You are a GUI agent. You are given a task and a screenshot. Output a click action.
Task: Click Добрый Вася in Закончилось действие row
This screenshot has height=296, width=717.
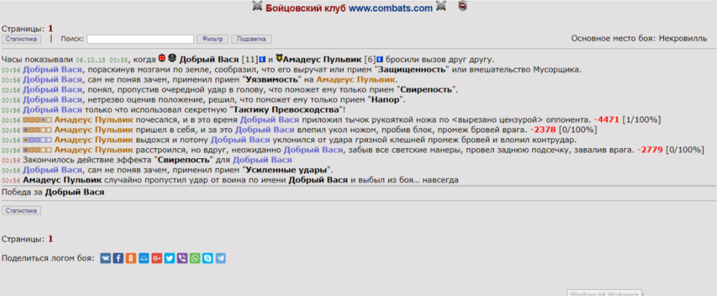262,160
